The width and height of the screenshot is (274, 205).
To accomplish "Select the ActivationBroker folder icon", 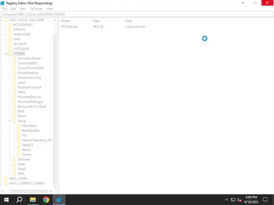I will pyautogui.click(x=14, y=58).
